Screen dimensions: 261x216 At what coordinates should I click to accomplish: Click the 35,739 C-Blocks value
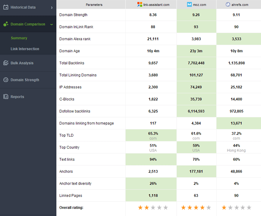tap(196, 99)
